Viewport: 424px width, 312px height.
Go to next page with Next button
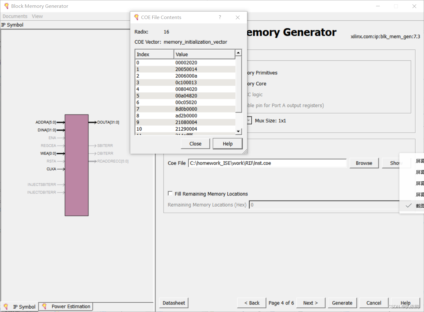(x=311, y=303)
